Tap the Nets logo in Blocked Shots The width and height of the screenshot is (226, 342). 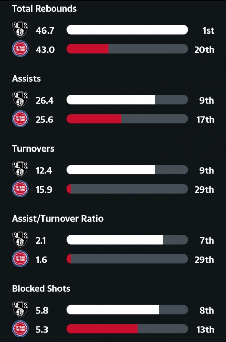pos(20,310)
